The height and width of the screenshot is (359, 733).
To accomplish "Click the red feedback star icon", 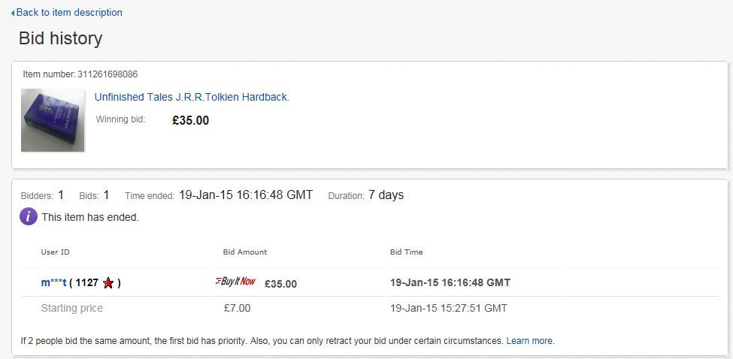I will coord(108,283).
